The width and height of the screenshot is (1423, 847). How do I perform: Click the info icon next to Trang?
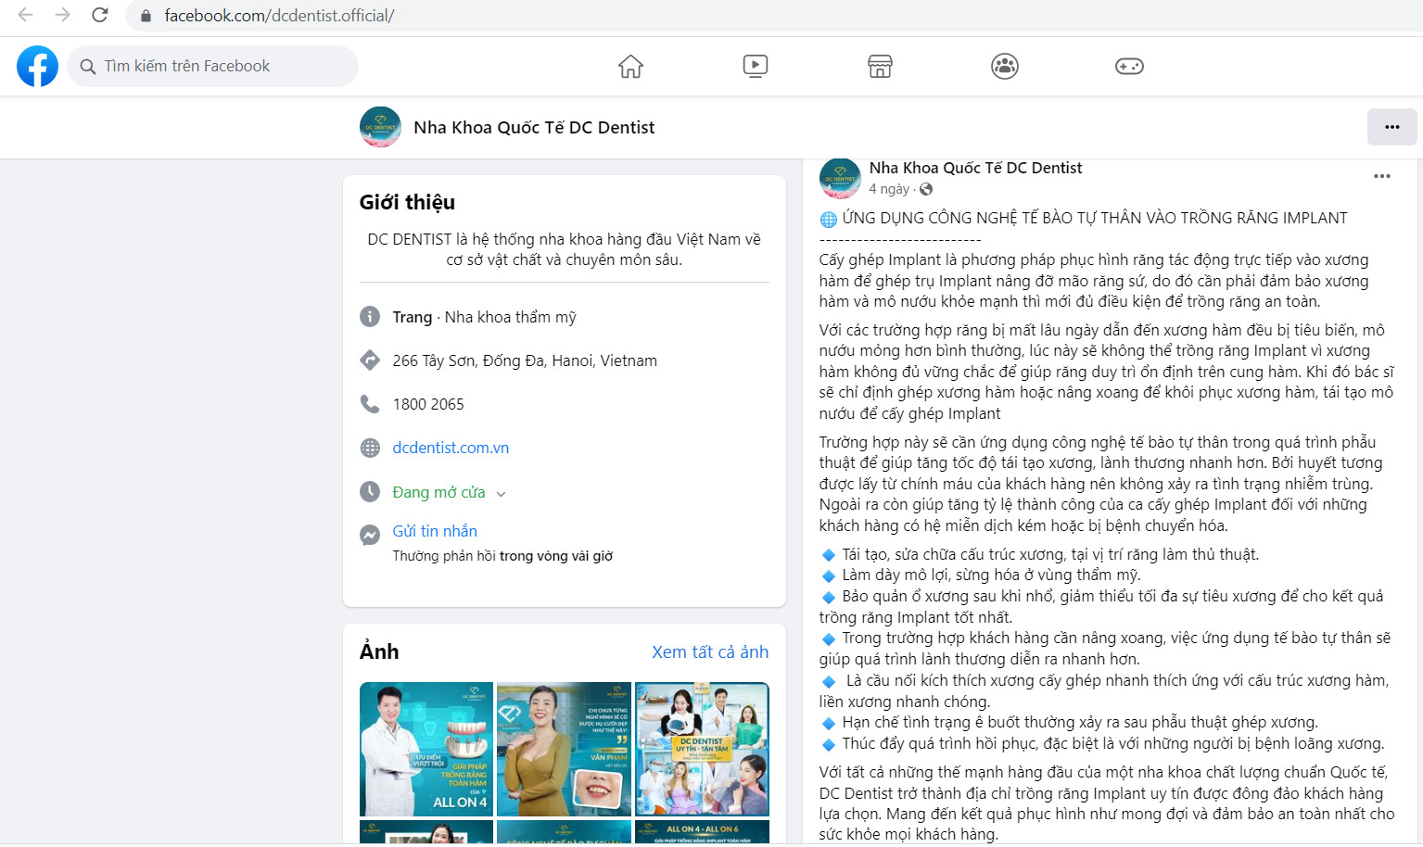(x=370, y=317)
